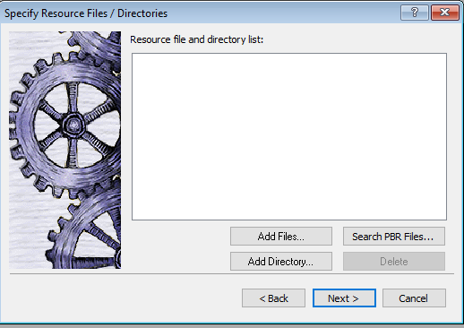Click the dialog title bar text
The height and width of the screenshot is (328, 464).
coord(86,13)
